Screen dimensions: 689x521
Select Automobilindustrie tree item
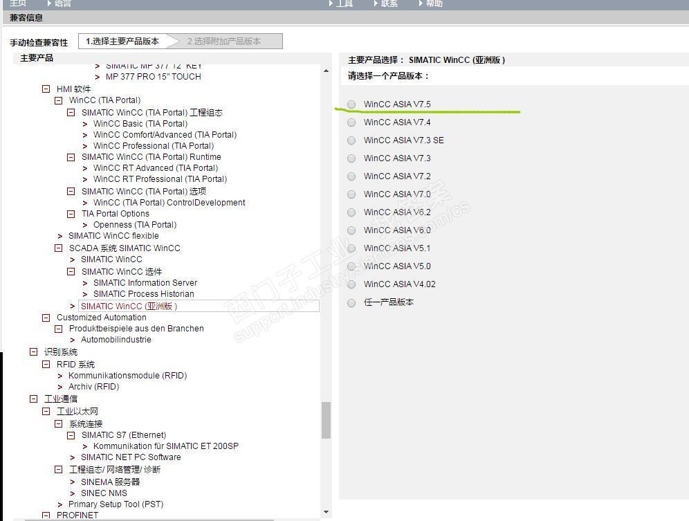click(x=116, y=340)
